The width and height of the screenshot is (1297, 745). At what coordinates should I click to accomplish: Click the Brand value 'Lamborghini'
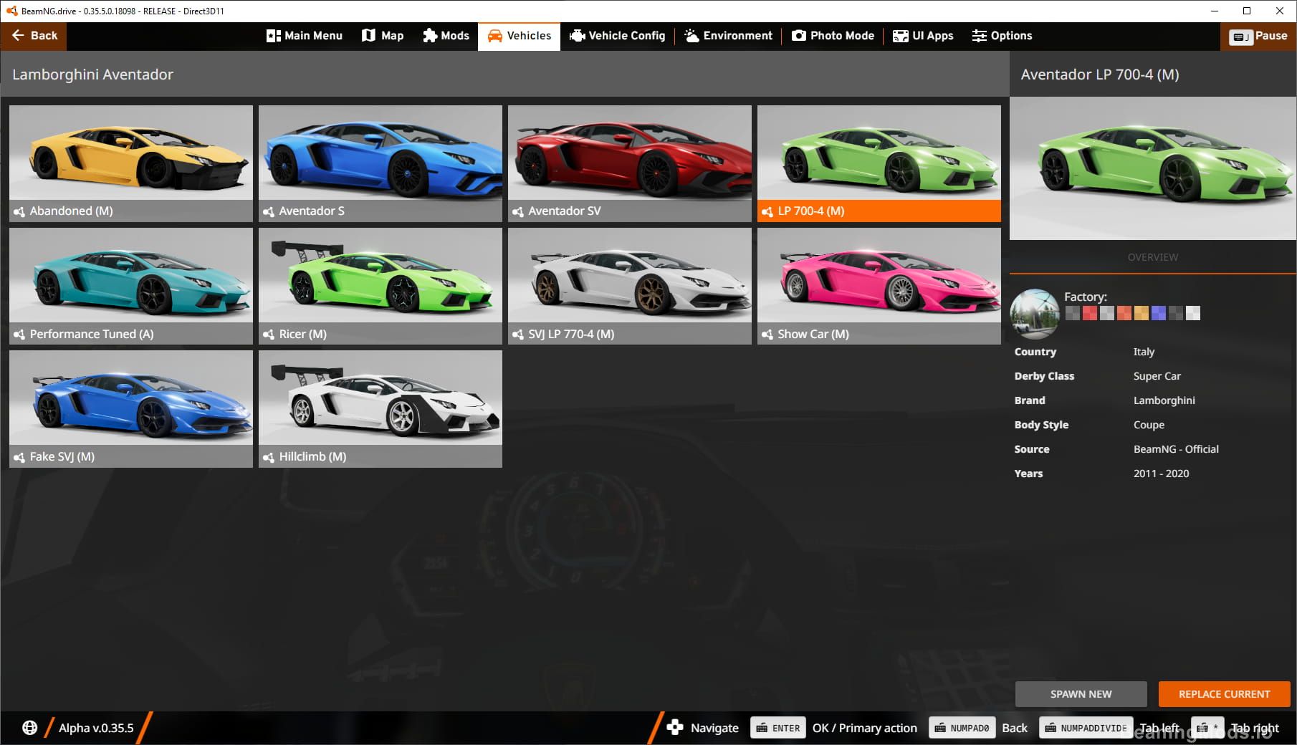1164,400
